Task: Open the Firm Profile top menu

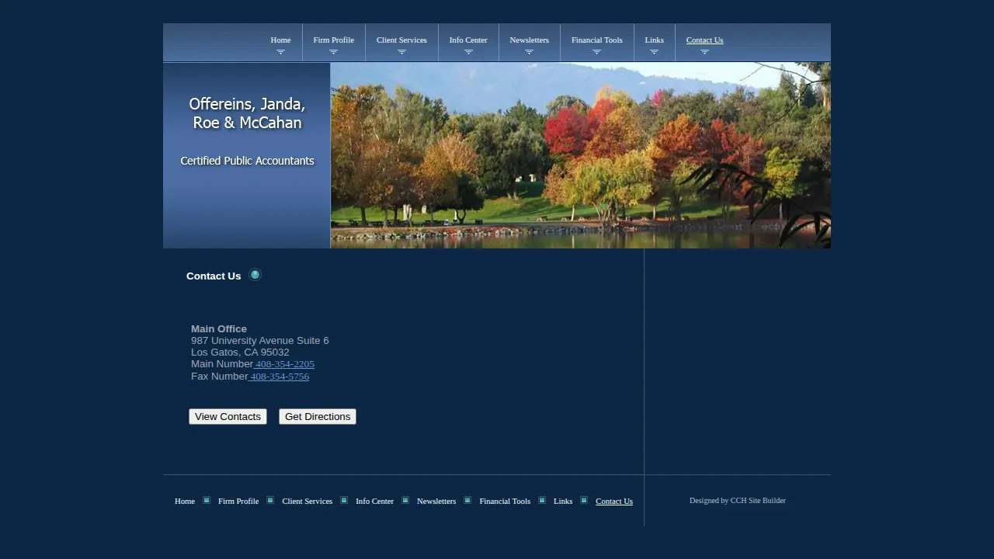Action: 333,40
